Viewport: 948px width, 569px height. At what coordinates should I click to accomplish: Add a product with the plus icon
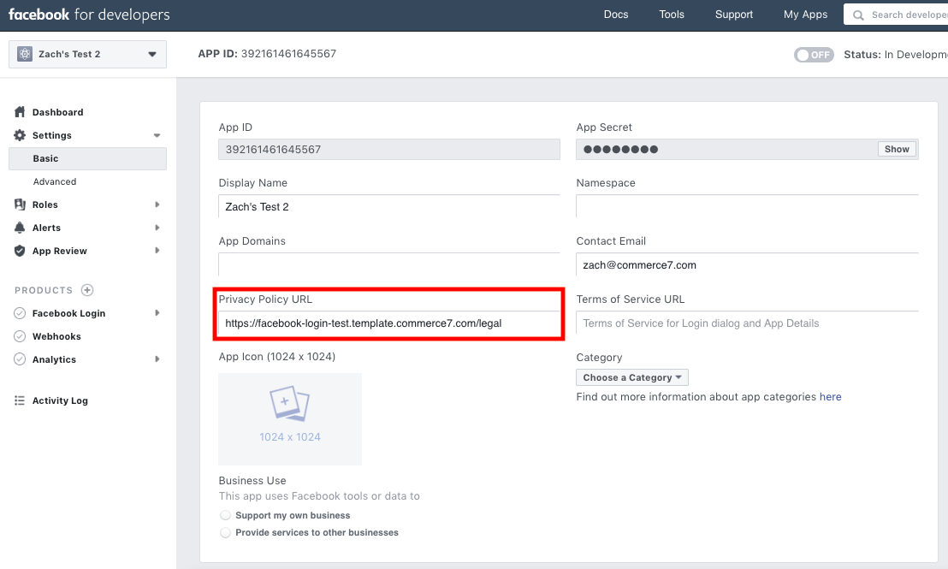(x=87, y=290)
